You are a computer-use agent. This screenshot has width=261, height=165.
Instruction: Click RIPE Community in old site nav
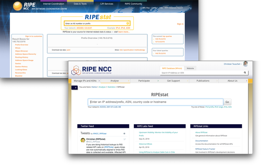(133, 4)
